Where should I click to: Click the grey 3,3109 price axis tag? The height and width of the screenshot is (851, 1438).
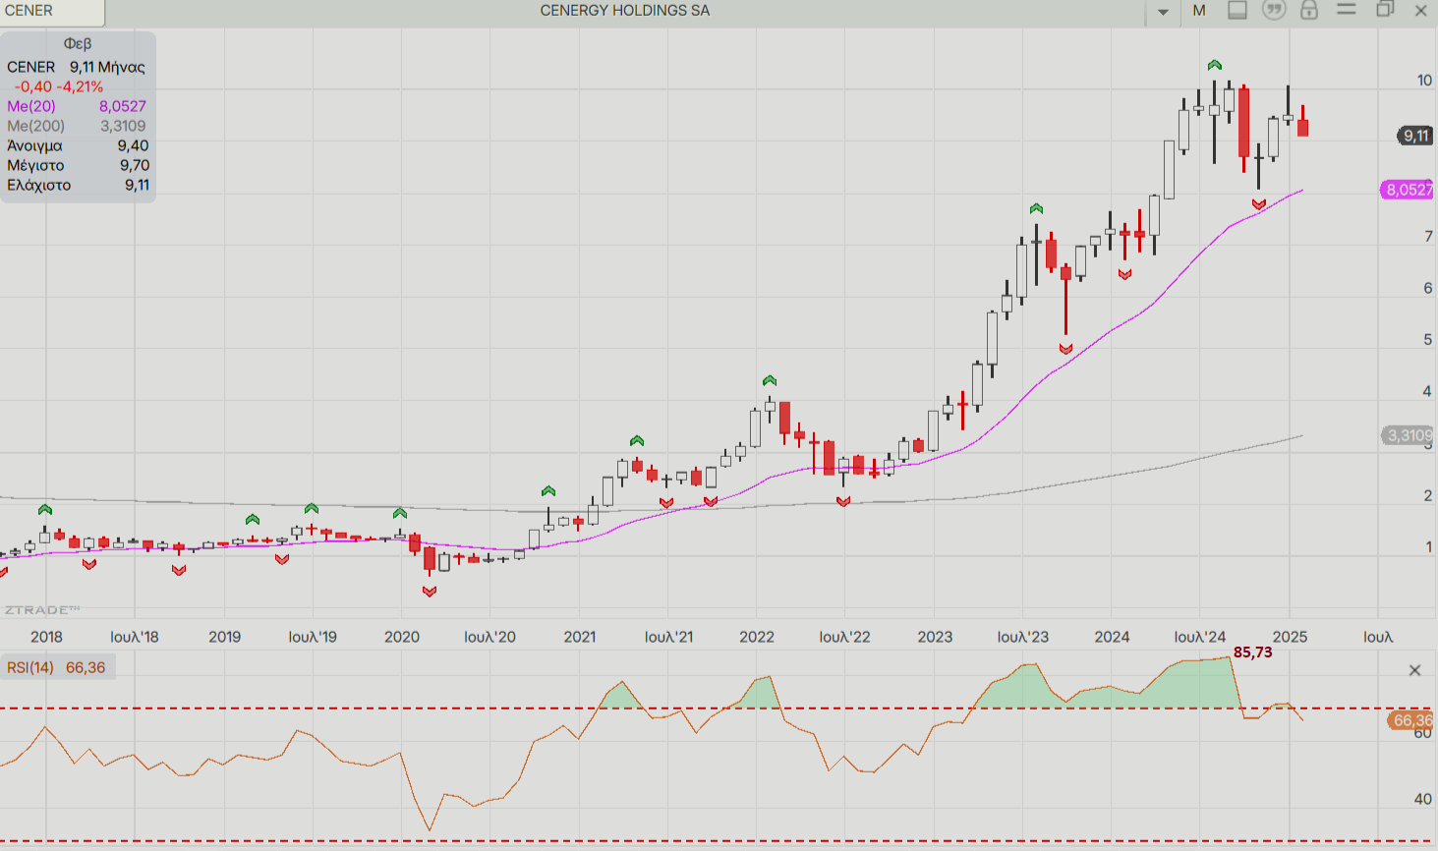click(1409, 435)
